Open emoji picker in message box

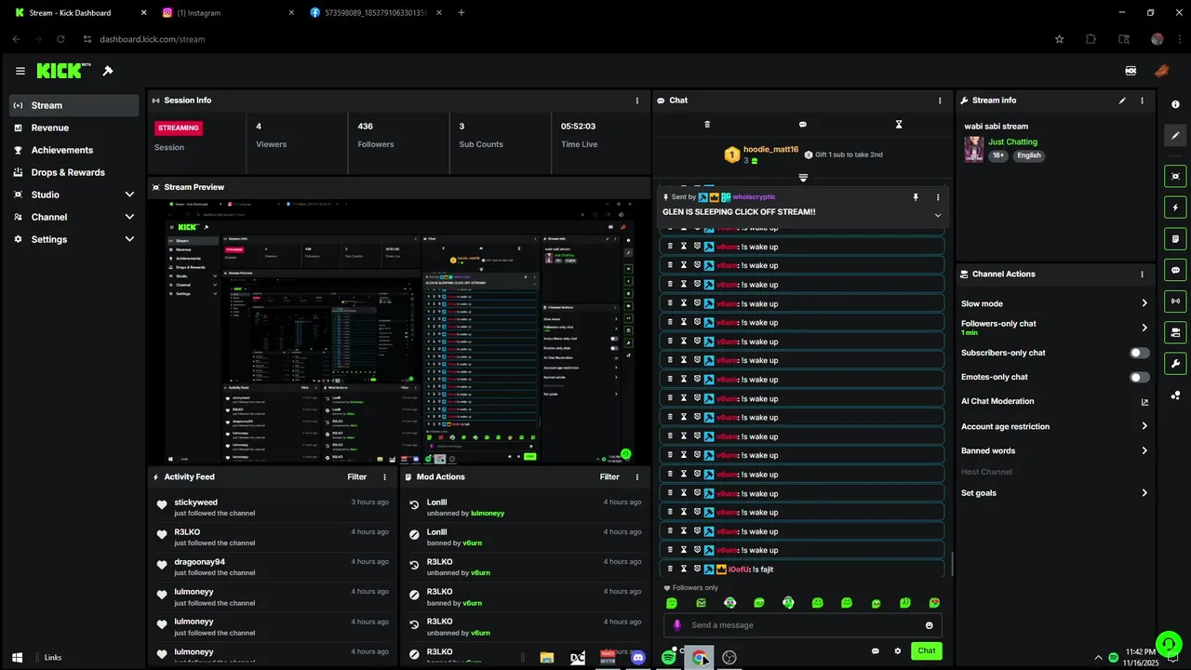[x=930, y=625]
